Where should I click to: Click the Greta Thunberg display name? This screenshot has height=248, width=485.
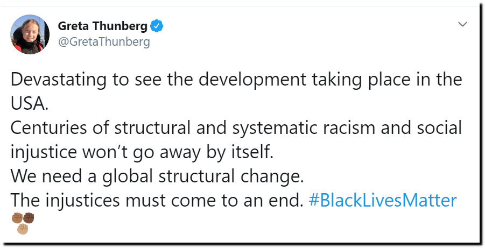point(102,26)
